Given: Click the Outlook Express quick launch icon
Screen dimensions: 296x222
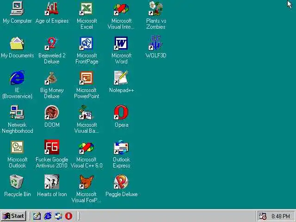Looking at the screenshot, I should pos(58,216).
